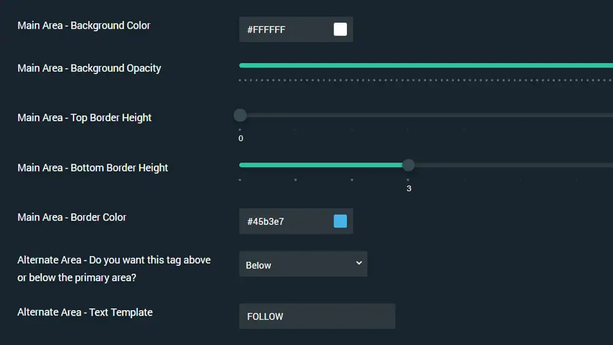This screenshot has height=345, width=613.
Task: Focus the #45b3e7 hex color field
Action: tap(296, 221)
